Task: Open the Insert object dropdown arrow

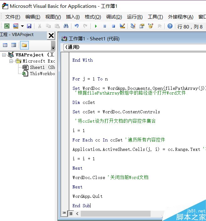Action: coord(22,26)
